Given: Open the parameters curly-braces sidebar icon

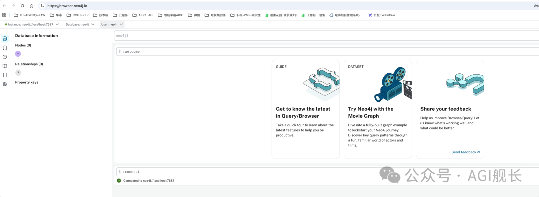Looking at the screenshot, I should [x=5, y=75].
